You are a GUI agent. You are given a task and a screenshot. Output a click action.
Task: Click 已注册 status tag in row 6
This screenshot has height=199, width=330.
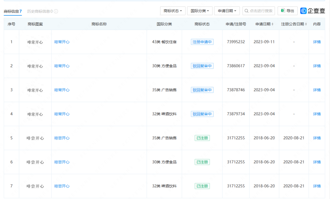[202, 162]
